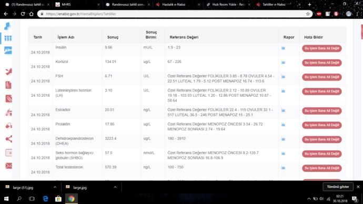Open the Kortizol report chart icon
Viewport: 363px width, 204px height.
coord(283,63)
